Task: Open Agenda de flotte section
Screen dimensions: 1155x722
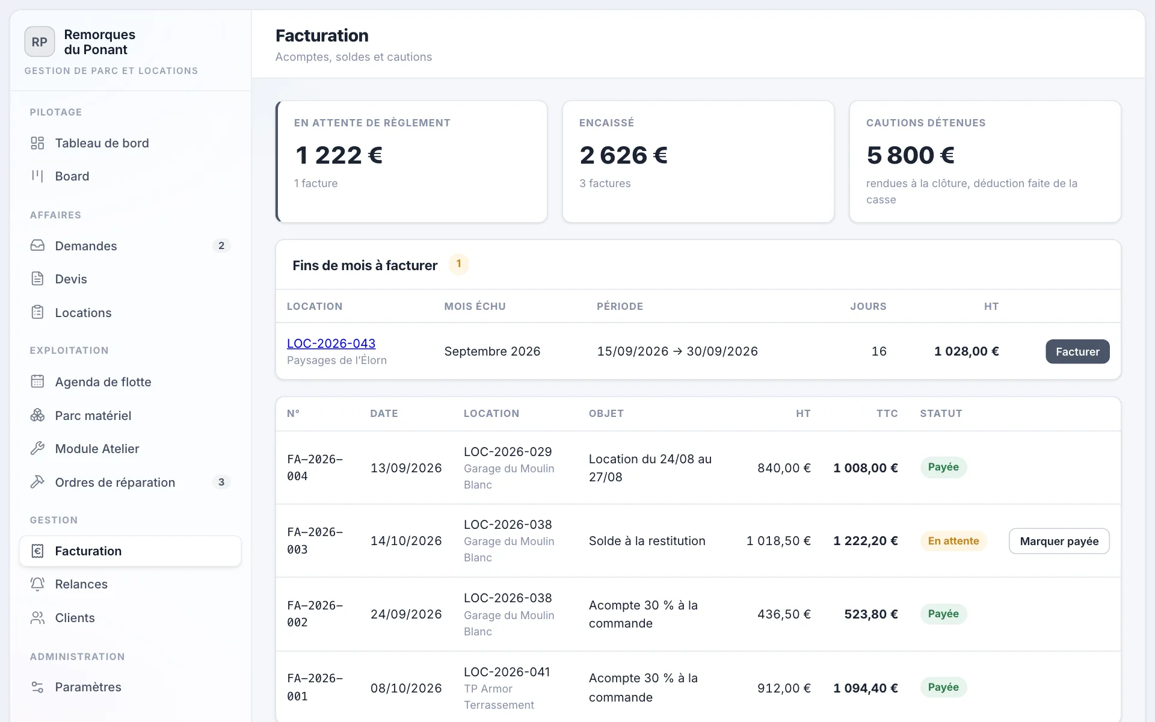Action: 131,381
